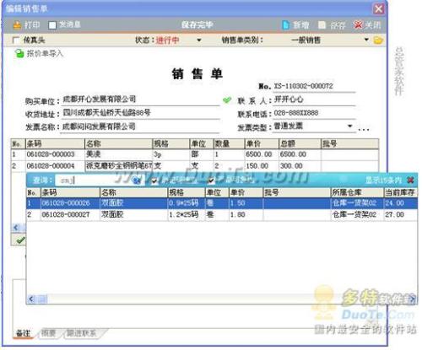Click the 新增 new document icon
422x350 pixels.
pyautogui.click(x=285, y=25)
